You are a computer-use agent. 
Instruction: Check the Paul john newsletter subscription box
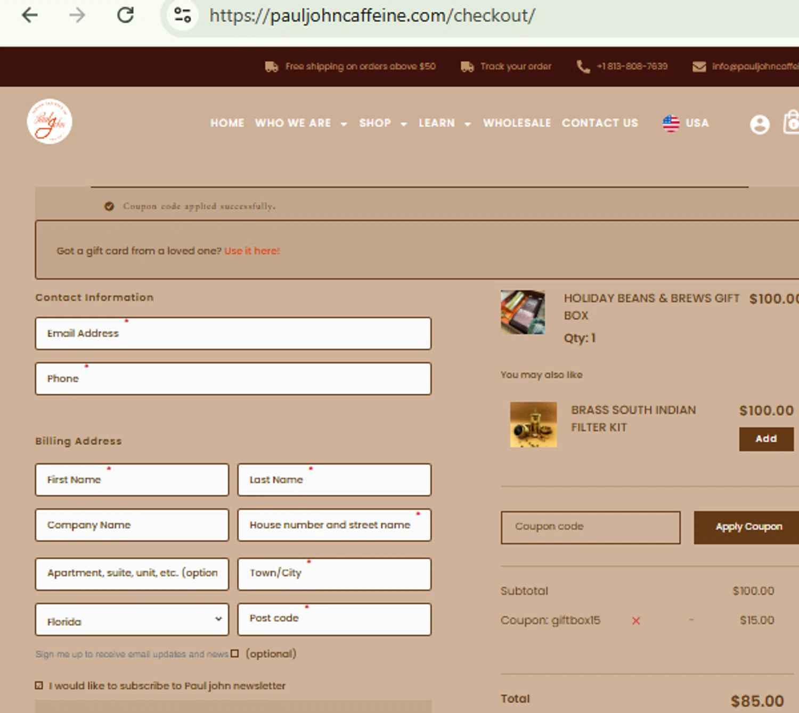click(x=39, y=685)
